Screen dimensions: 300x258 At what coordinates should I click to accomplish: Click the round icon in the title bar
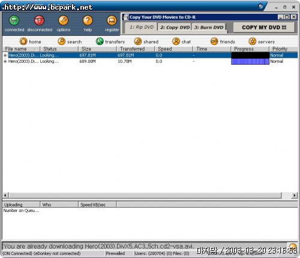coord(260,6)
